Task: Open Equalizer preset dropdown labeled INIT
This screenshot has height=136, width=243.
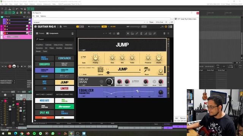Action: (84, 96)
